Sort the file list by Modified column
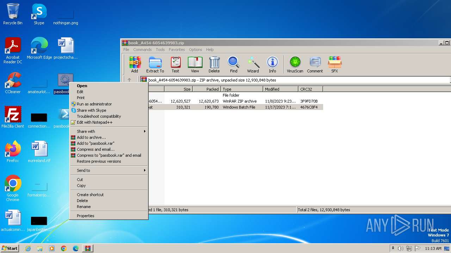Image resolution: width=451 pixels, height=253 pixels. tap(280, 89)
